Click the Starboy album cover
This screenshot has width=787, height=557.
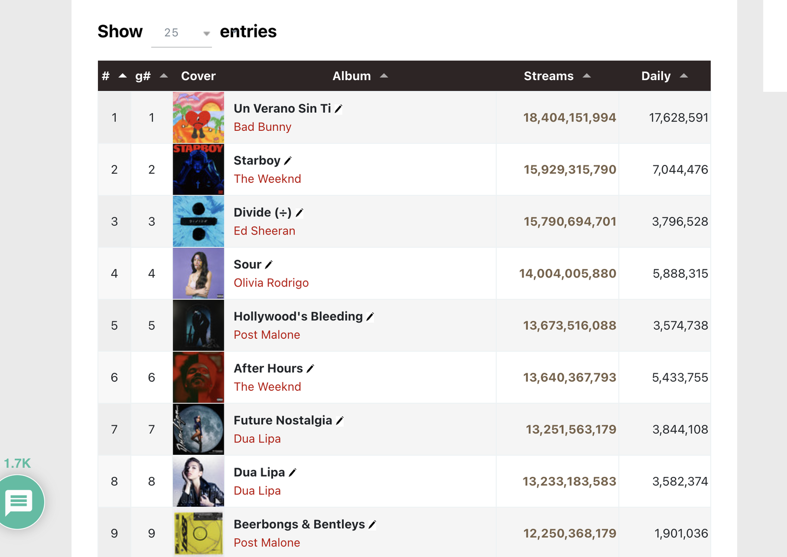[198, 169]
